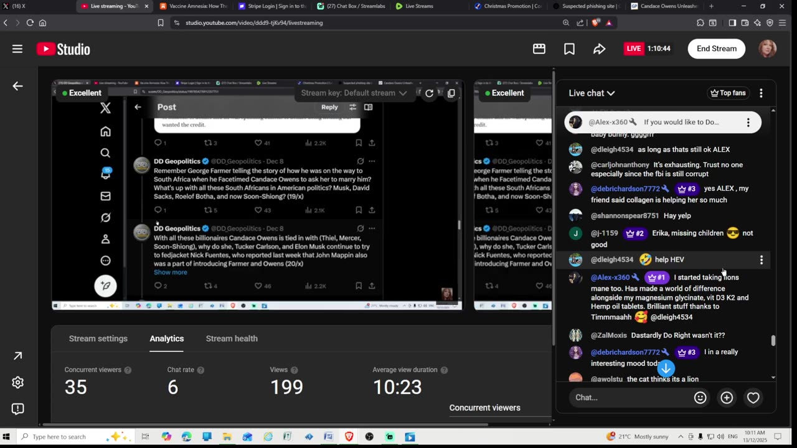Click the @debrichardson7772 username with #3 collagen message
The image size is (797, 448).
[x=625, y=189]
